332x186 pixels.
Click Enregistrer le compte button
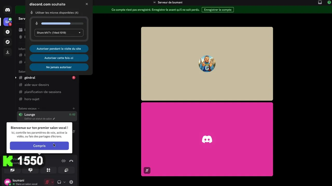pyautogui.click(x=218, y=10)
